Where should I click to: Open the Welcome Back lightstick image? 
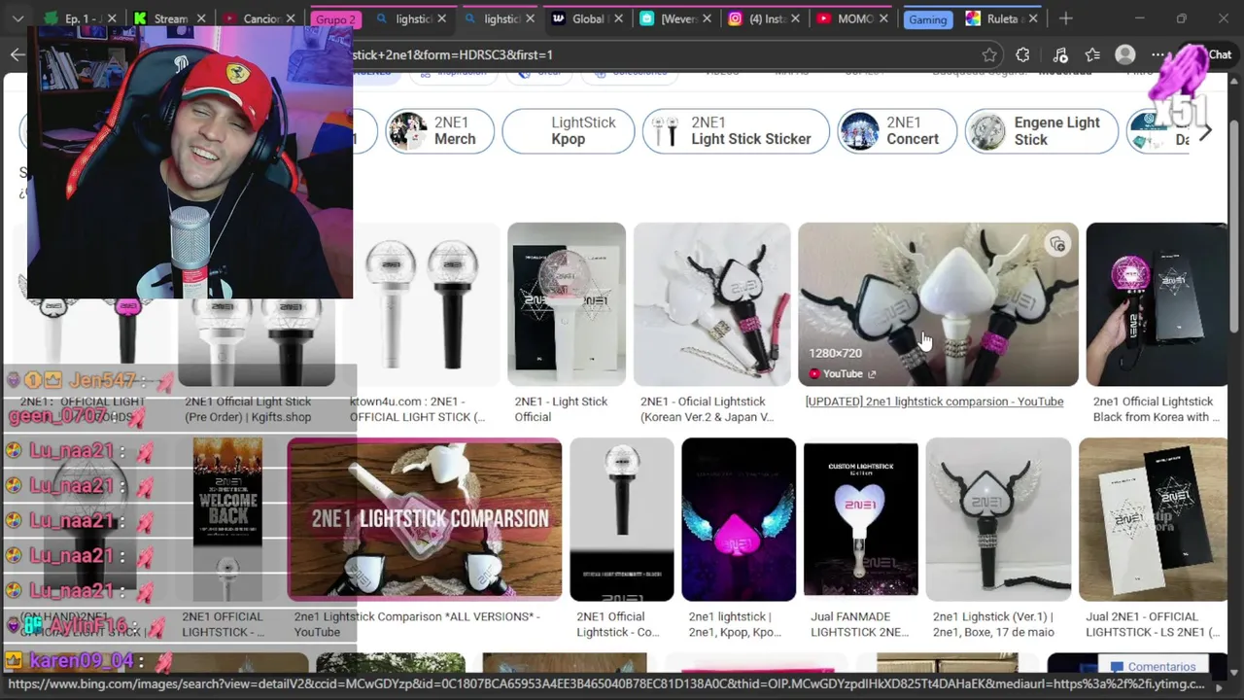point(227,519)
